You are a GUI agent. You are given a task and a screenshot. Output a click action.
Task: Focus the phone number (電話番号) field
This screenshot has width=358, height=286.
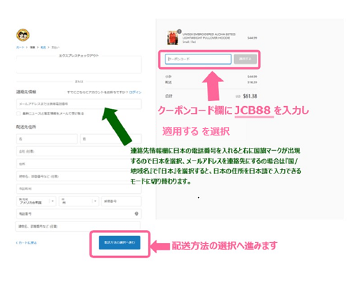(x=79, y=214)
